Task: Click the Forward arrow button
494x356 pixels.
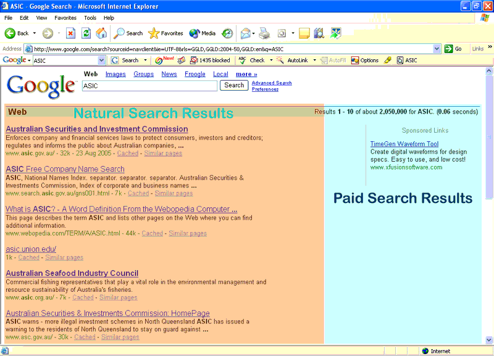Action: coord(48,33)
